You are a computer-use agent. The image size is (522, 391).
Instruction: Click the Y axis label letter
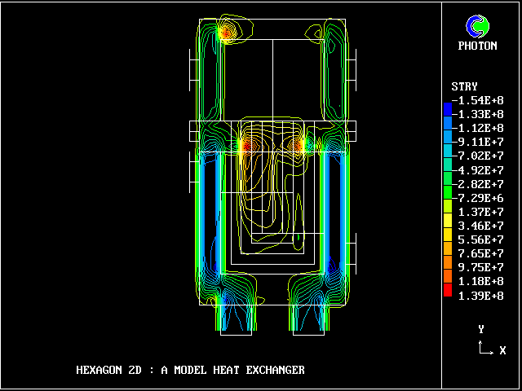tap(482, 329)
